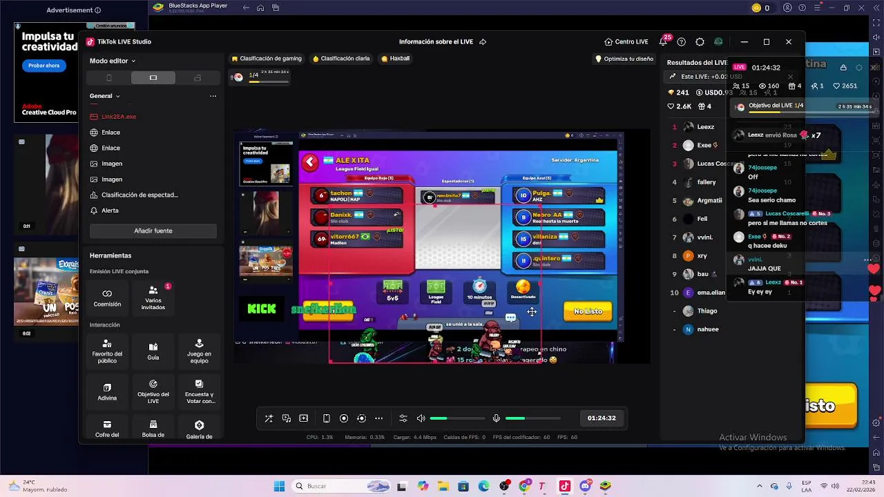Open the clip film tool in bottom toolbar
Image resolution: width=884 pixels, height=497 pixels.
(x=304, y=418)
